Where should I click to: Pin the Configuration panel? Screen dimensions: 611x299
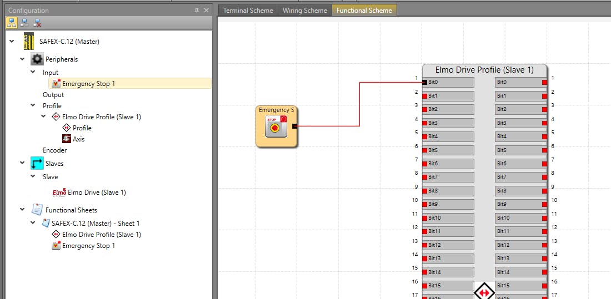pos(197,11)
